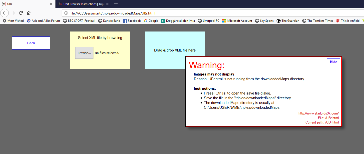
Task: Click the Browse... file button
Action: pyautogui.click(x=84, y=53)
